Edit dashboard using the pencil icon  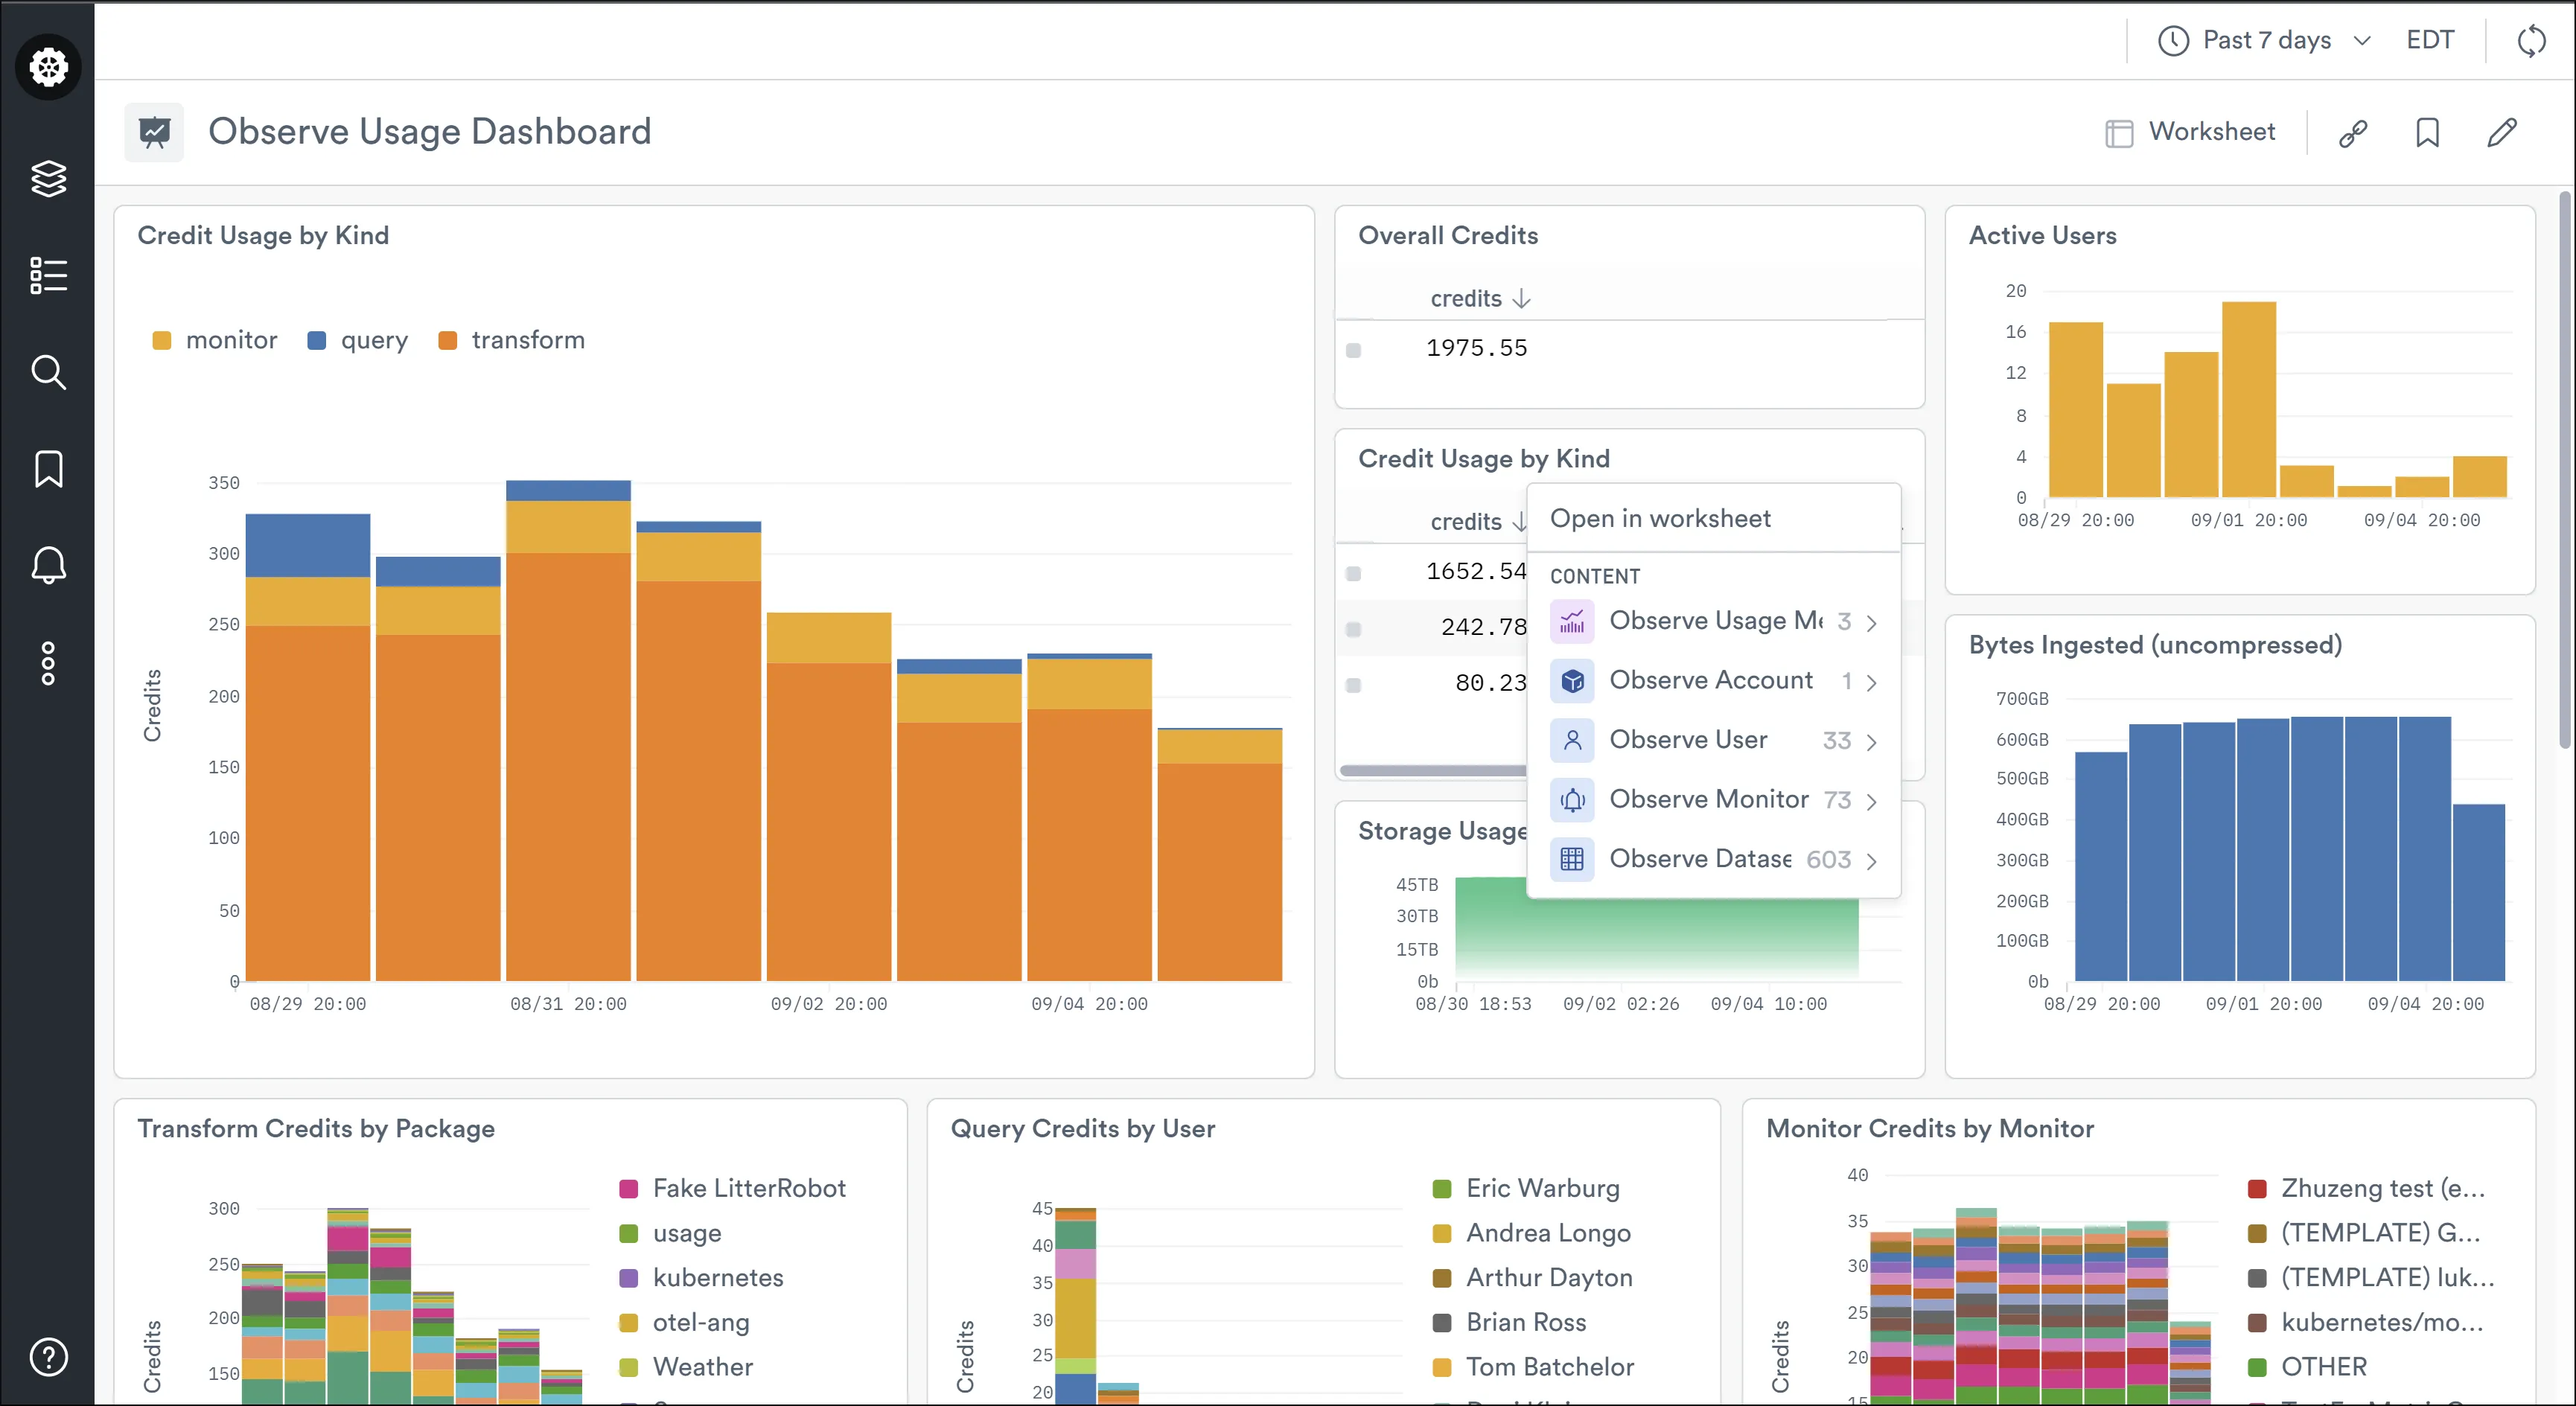click(x=2502, y=132)
